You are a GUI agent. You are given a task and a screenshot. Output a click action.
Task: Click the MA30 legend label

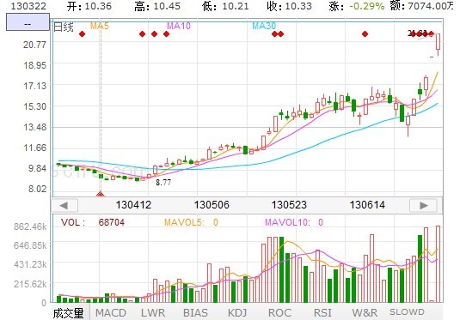tap(264, 26)
